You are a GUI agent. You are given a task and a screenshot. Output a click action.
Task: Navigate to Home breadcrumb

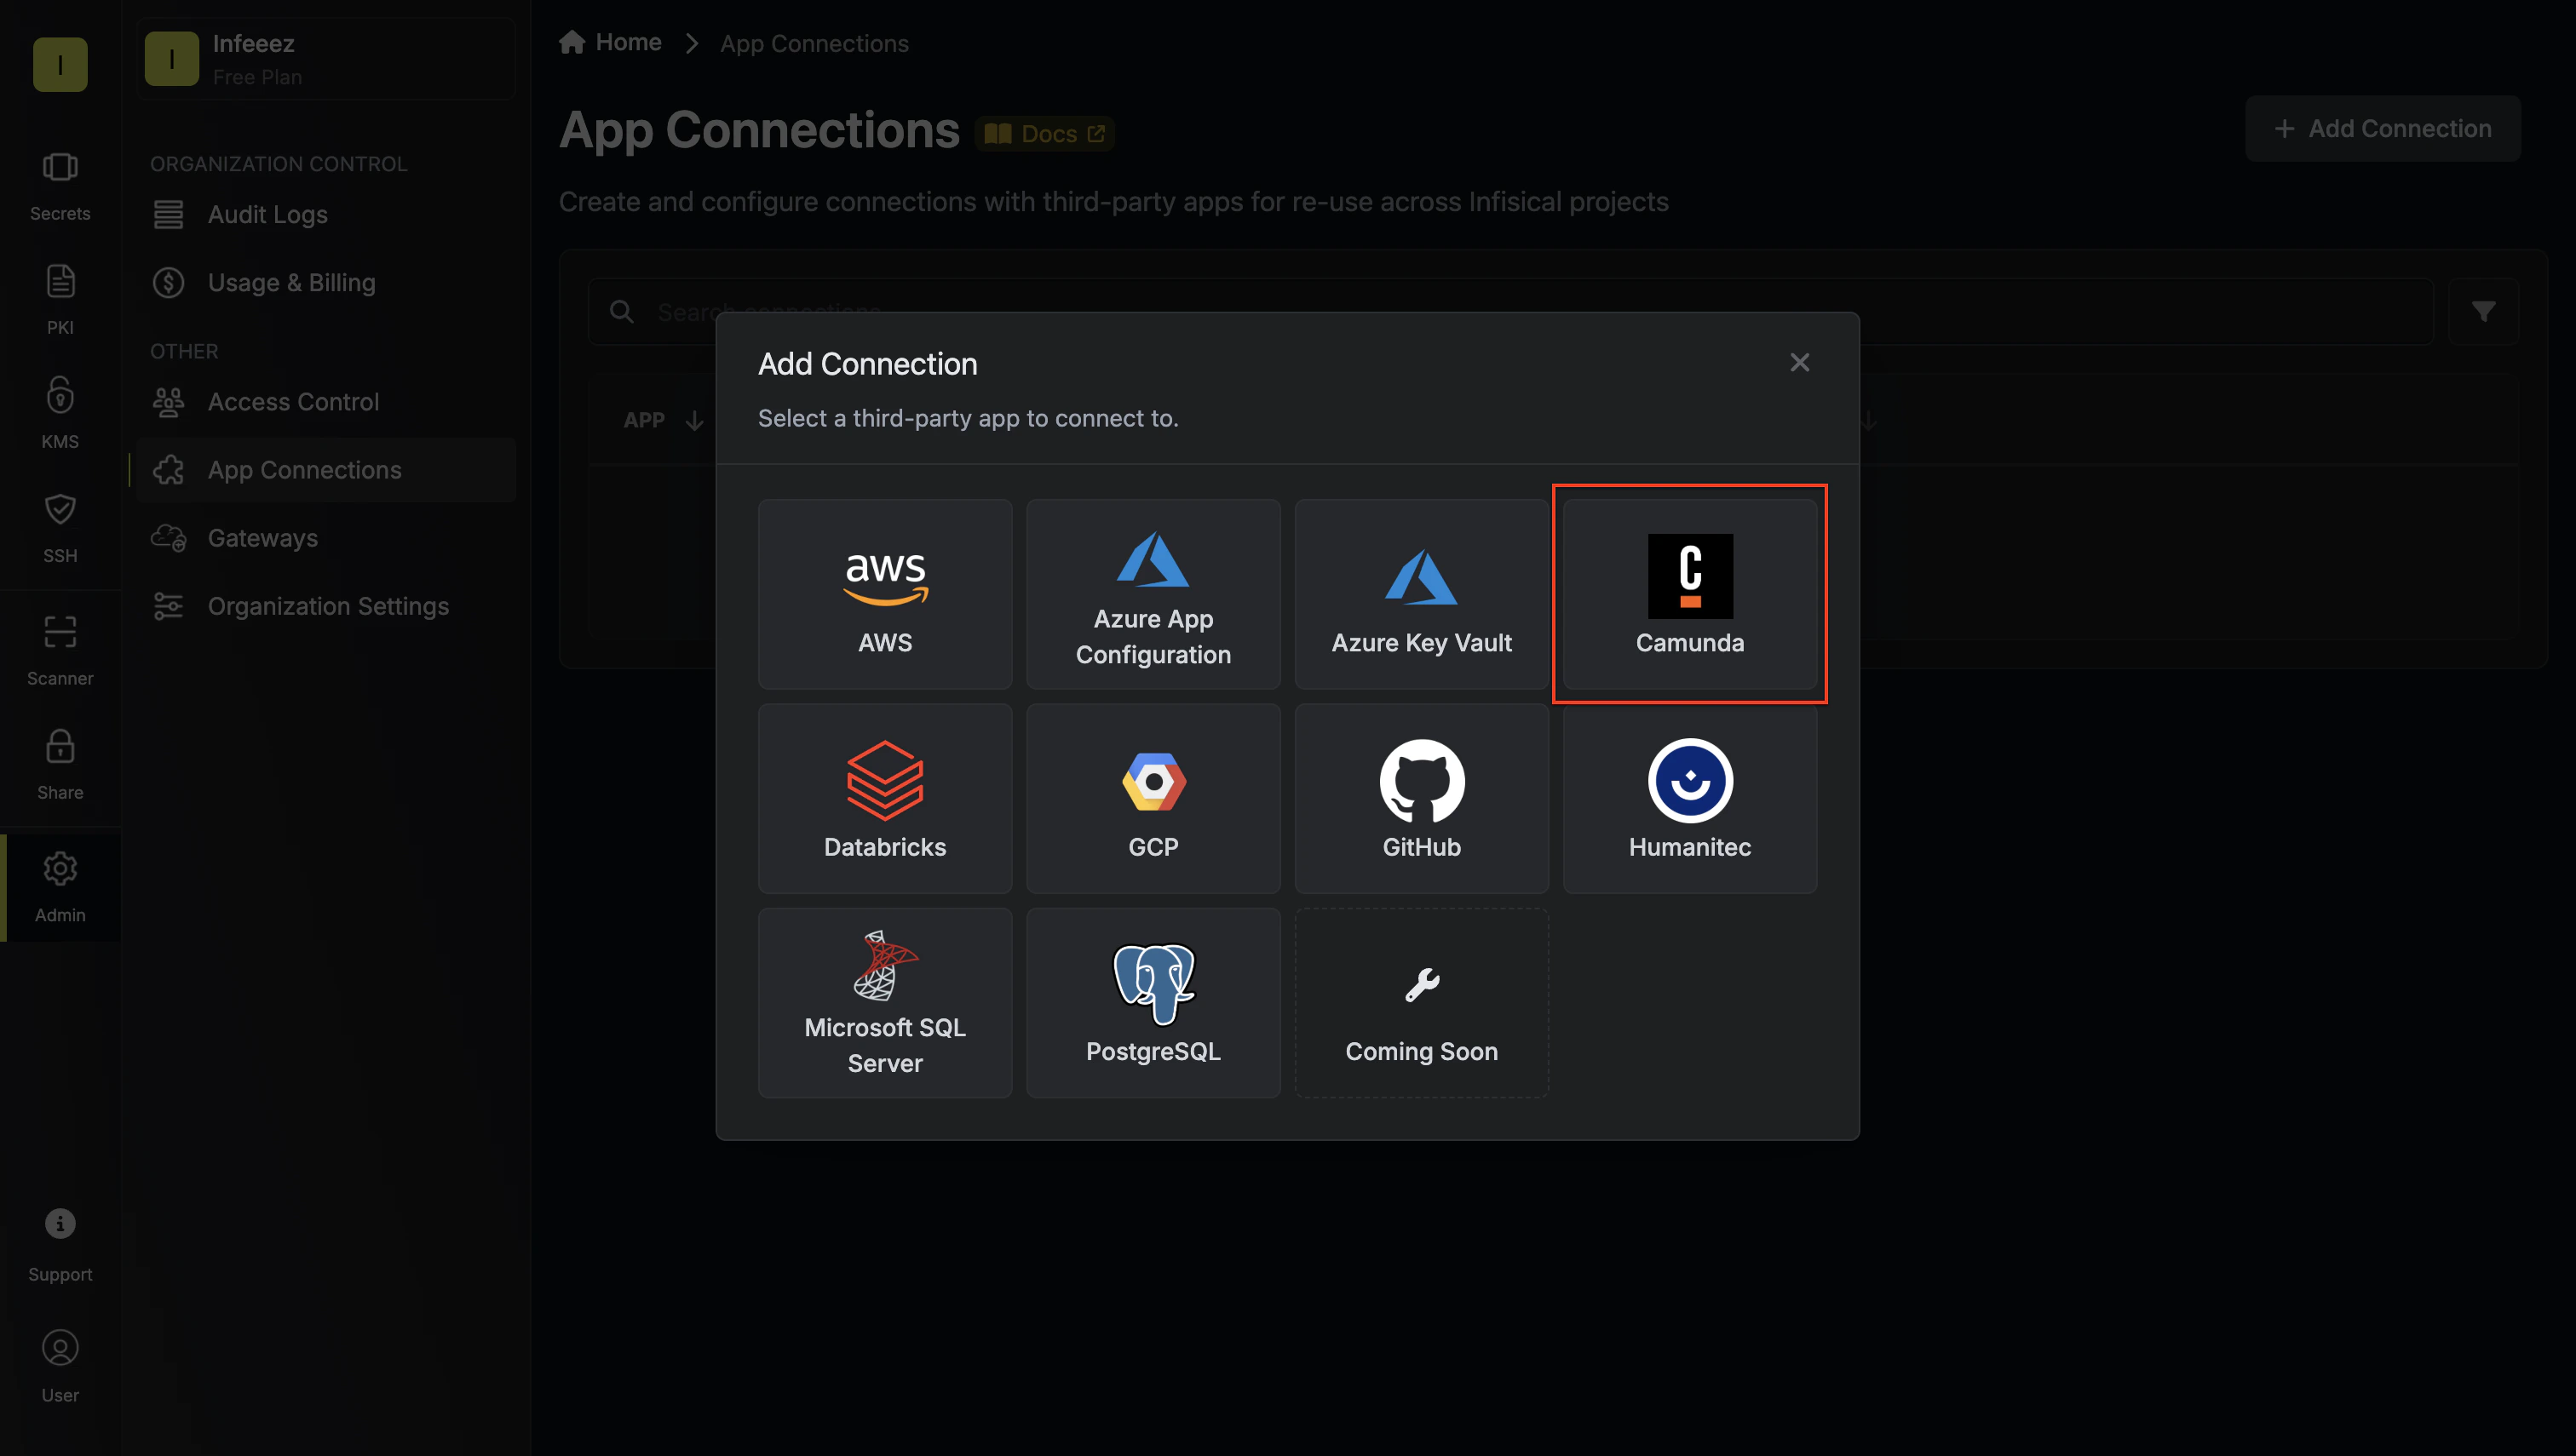(610, 43)
